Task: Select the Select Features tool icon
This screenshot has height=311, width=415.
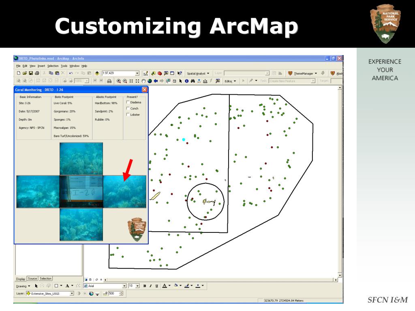Action: [x=168, y=81]
